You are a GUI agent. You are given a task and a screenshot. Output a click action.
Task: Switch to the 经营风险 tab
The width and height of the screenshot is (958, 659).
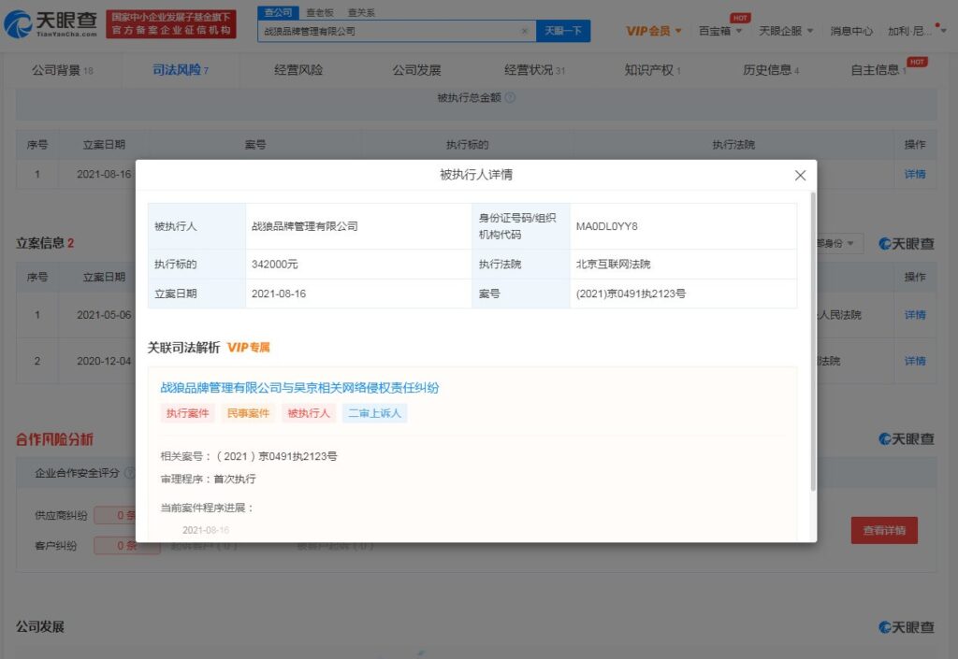(x=298, y=70)
